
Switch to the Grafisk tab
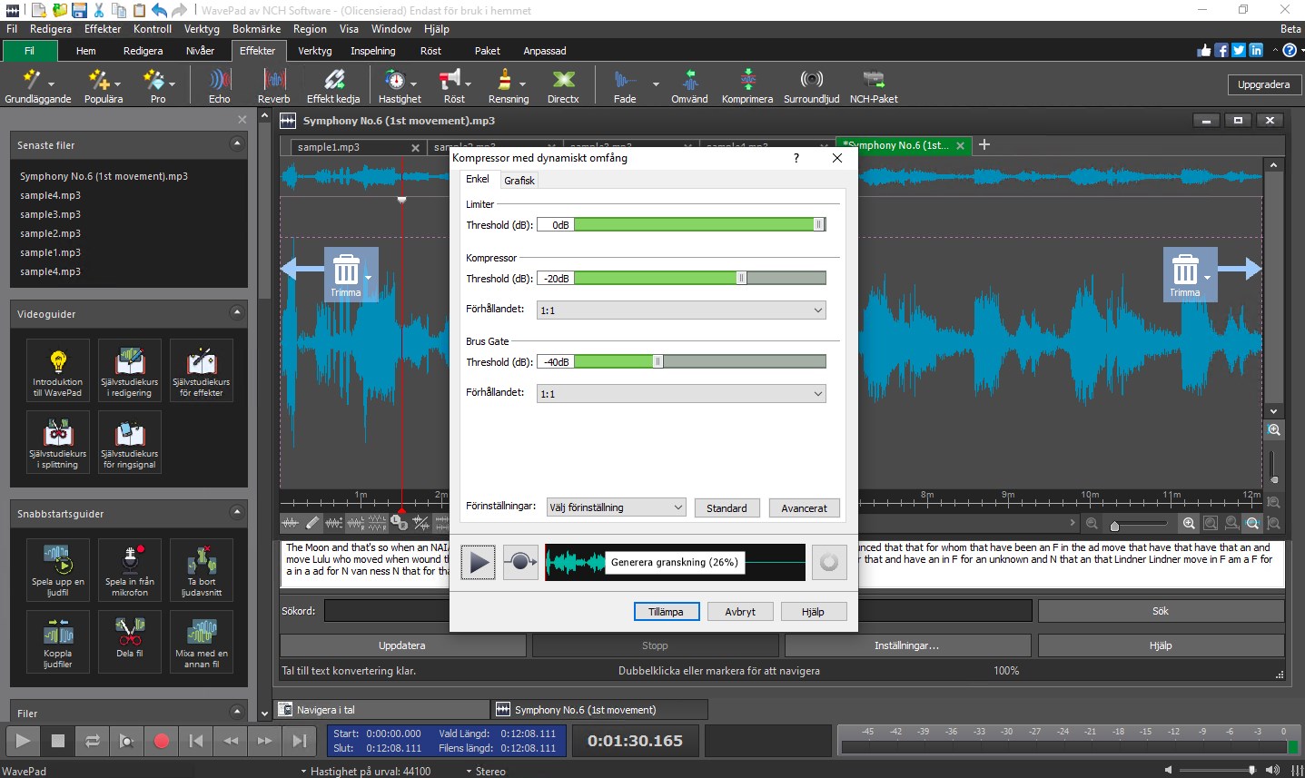[x=519, y=180]
